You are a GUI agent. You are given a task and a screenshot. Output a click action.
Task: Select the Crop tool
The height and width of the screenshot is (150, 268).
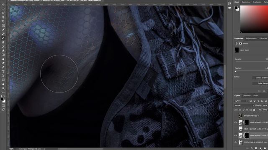click(x=3, y=21)
